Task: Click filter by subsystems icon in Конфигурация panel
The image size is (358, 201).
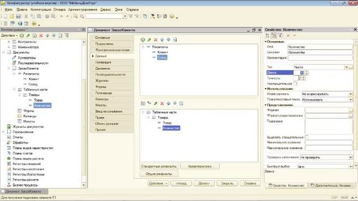Action: tap(67, 36)
